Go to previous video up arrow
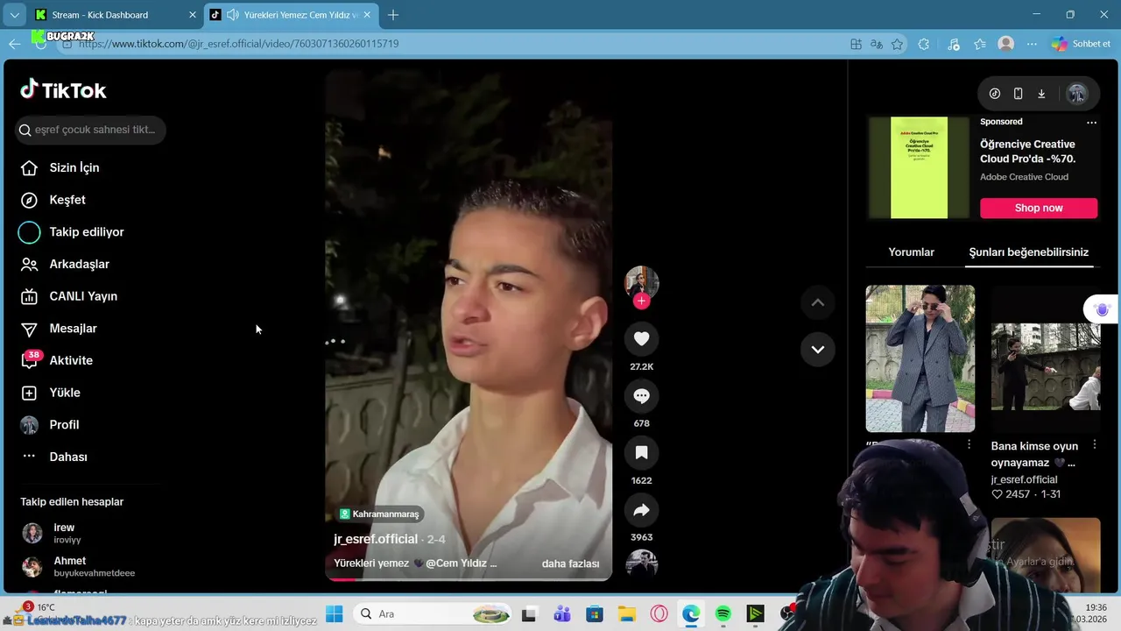 (817, 302)
